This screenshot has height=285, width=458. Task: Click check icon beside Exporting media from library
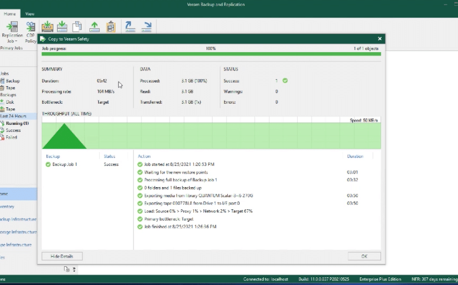[x=140, y=196]
